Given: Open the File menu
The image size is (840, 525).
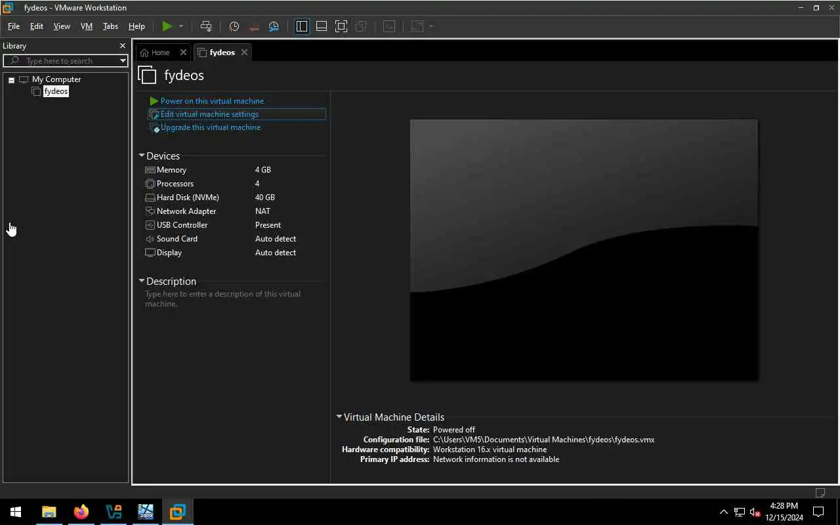Looking at the screenshot, I should pos(14,26).
